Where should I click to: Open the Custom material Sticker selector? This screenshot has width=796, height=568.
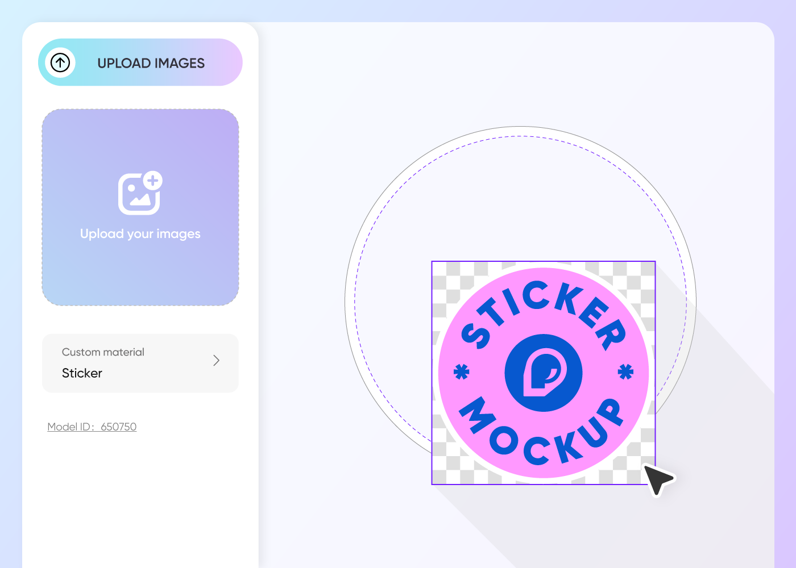point(140,364)
